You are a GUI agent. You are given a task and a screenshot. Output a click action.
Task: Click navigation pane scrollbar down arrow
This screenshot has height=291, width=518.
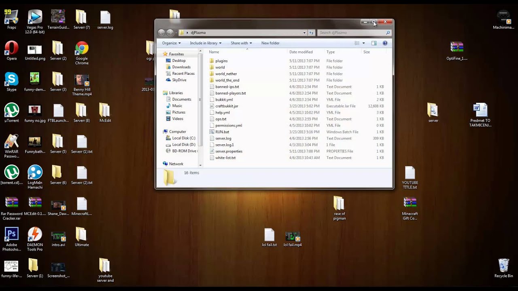pos(200,165)
